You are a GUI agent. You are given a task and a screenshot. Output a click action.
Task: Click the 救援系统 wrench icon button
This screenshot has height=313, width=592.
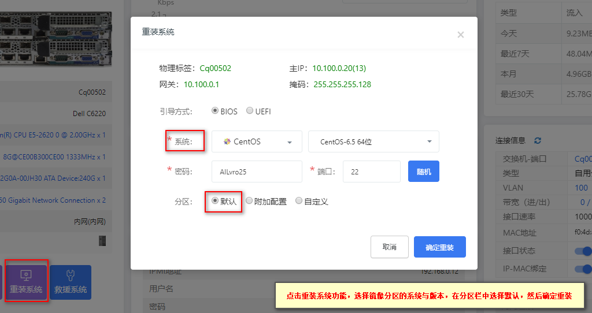pyautogui.click(x=71, y=282)
